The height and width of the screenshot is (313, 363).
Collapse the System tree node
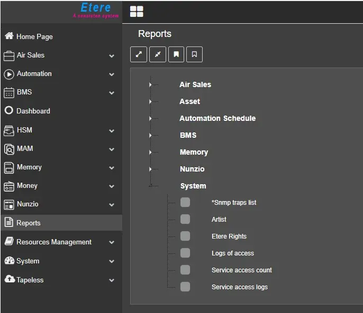(x=151, y=186)
